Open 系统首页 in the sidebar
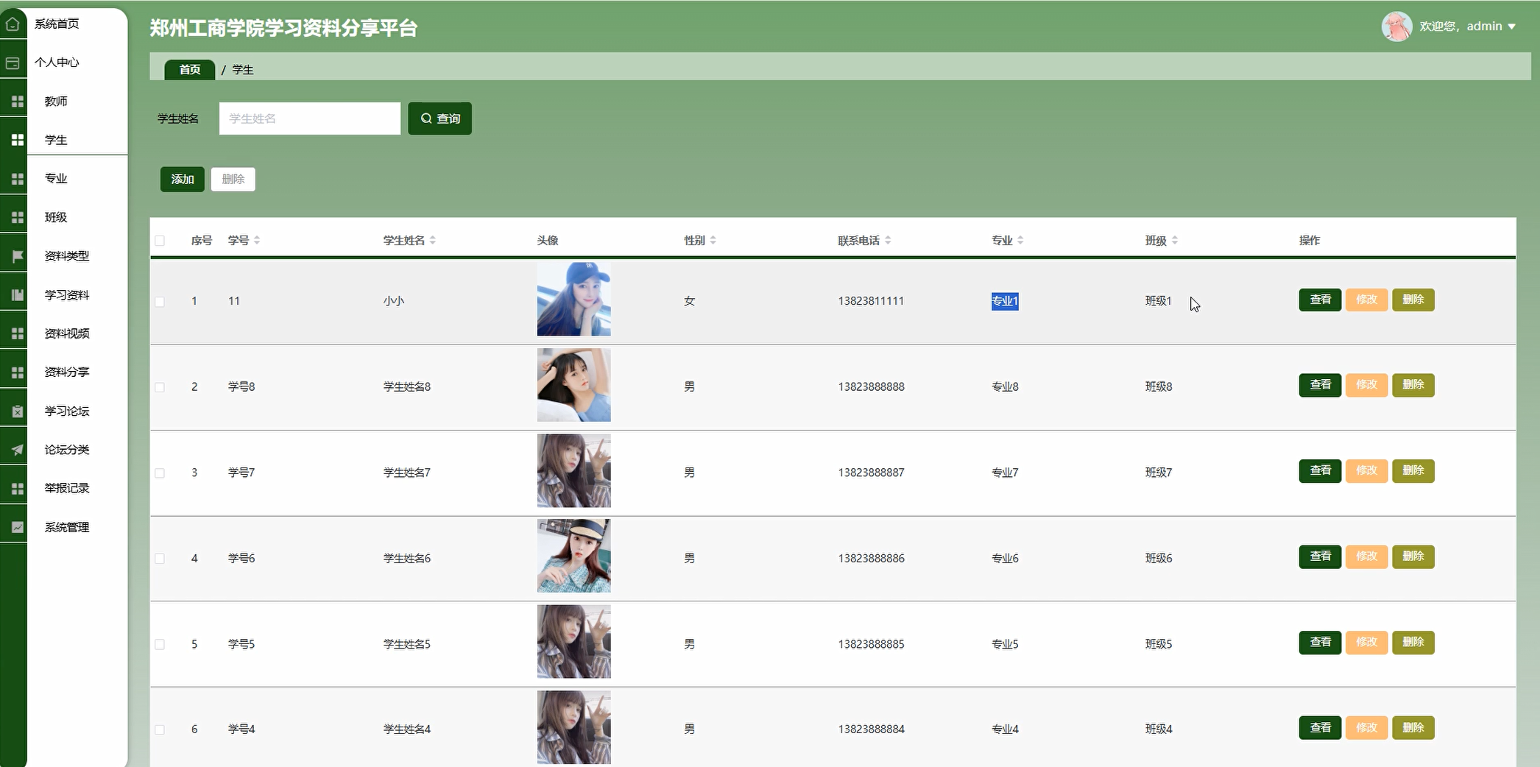This screenshot has height=767, width=1540. pos(57,24)
